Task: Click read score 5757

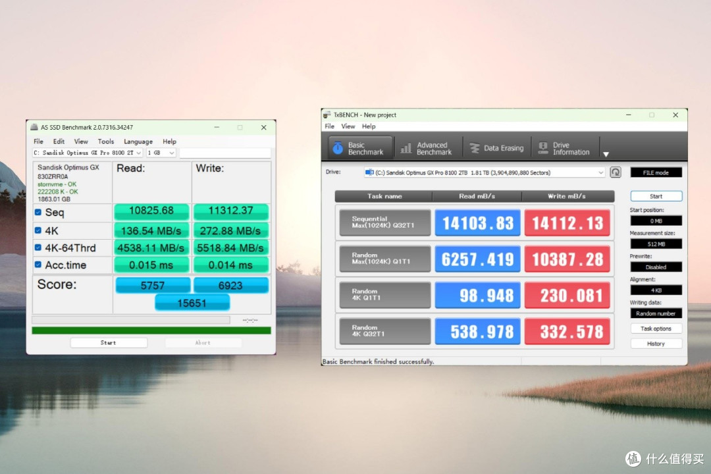Action: (x=153, y=285)
